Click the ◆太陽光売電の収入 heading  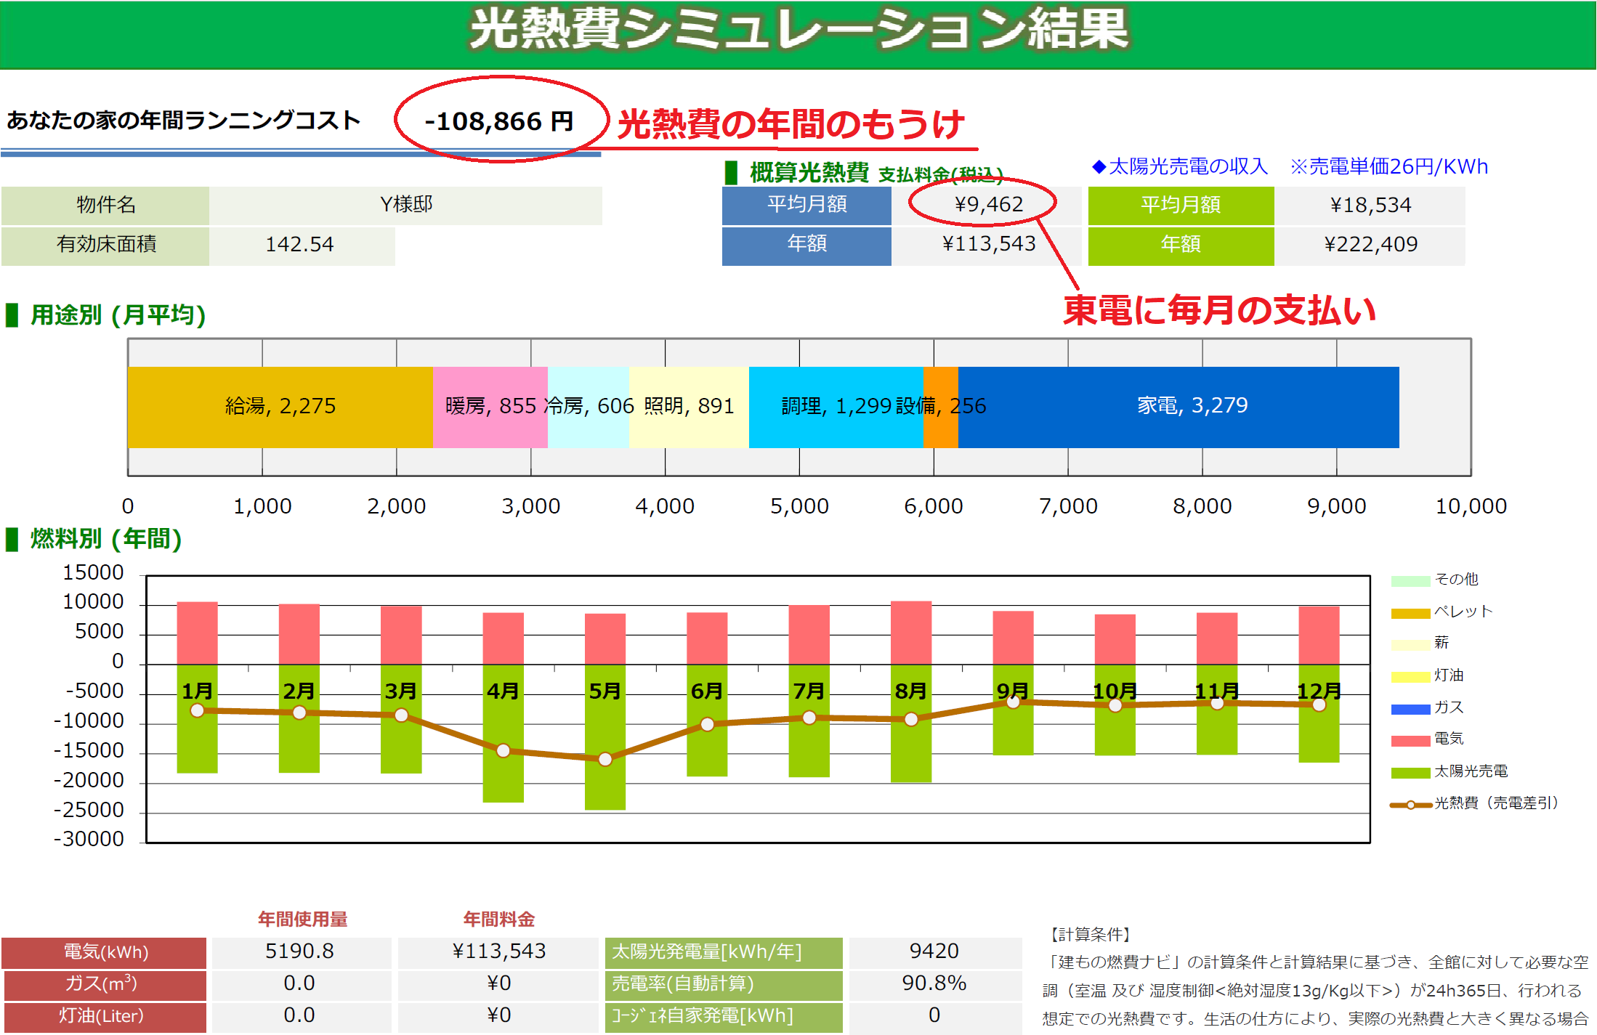(1180, 167)
